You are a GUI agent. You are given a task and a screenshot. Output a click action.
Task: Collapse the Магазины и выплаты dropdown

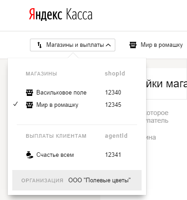pos(73,45)
